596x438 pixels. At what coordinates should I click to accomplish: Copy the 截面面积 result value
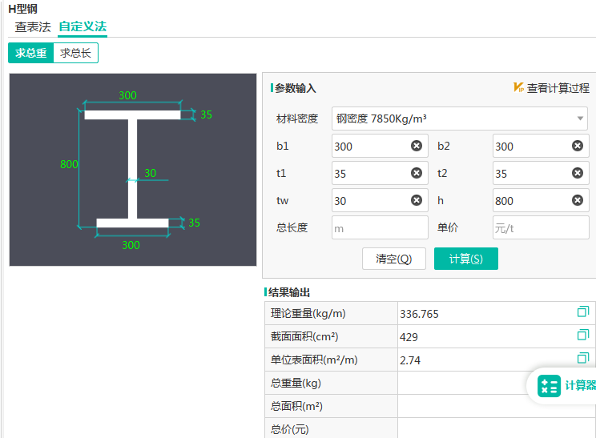pos(582,335)
